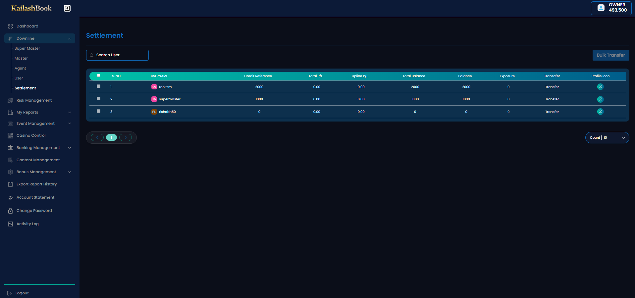This screenshot has height=298, width=635.
Task: Click the Dashboard grid icon
Action: (x=10, y=26)
